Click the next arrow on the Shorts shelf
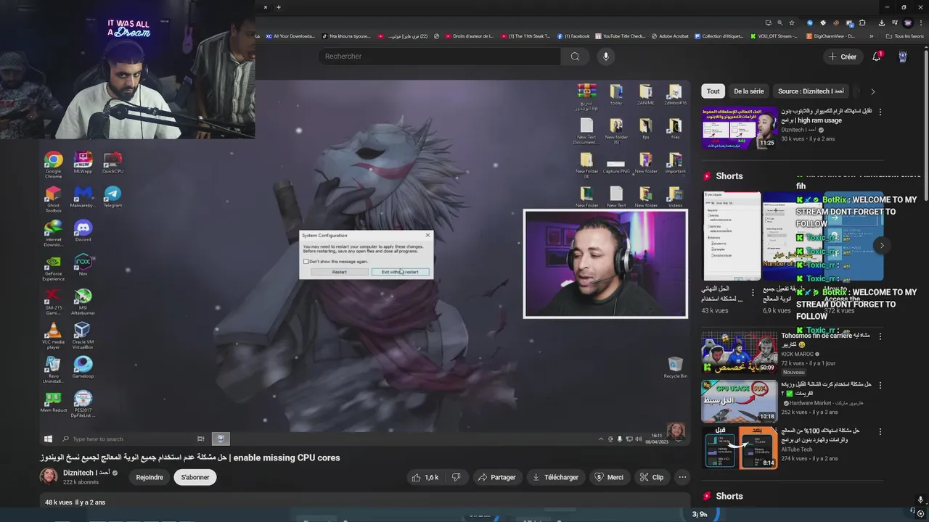 tap(882, 245)
